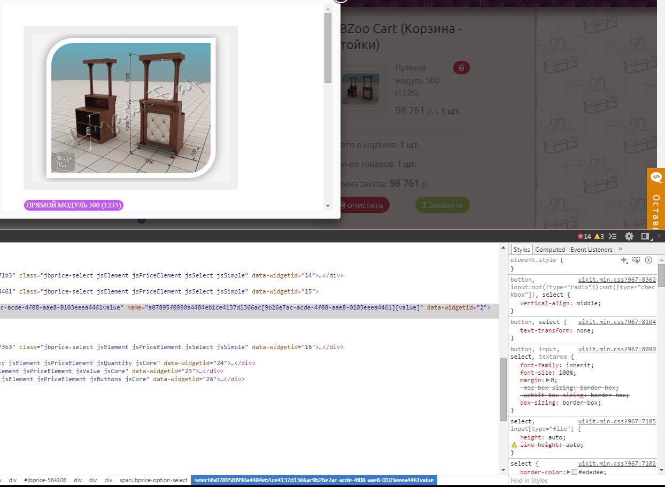Click the red error count icon
Image resolution: width=665 pixels, height=487 pixels.
pos(581,236)
